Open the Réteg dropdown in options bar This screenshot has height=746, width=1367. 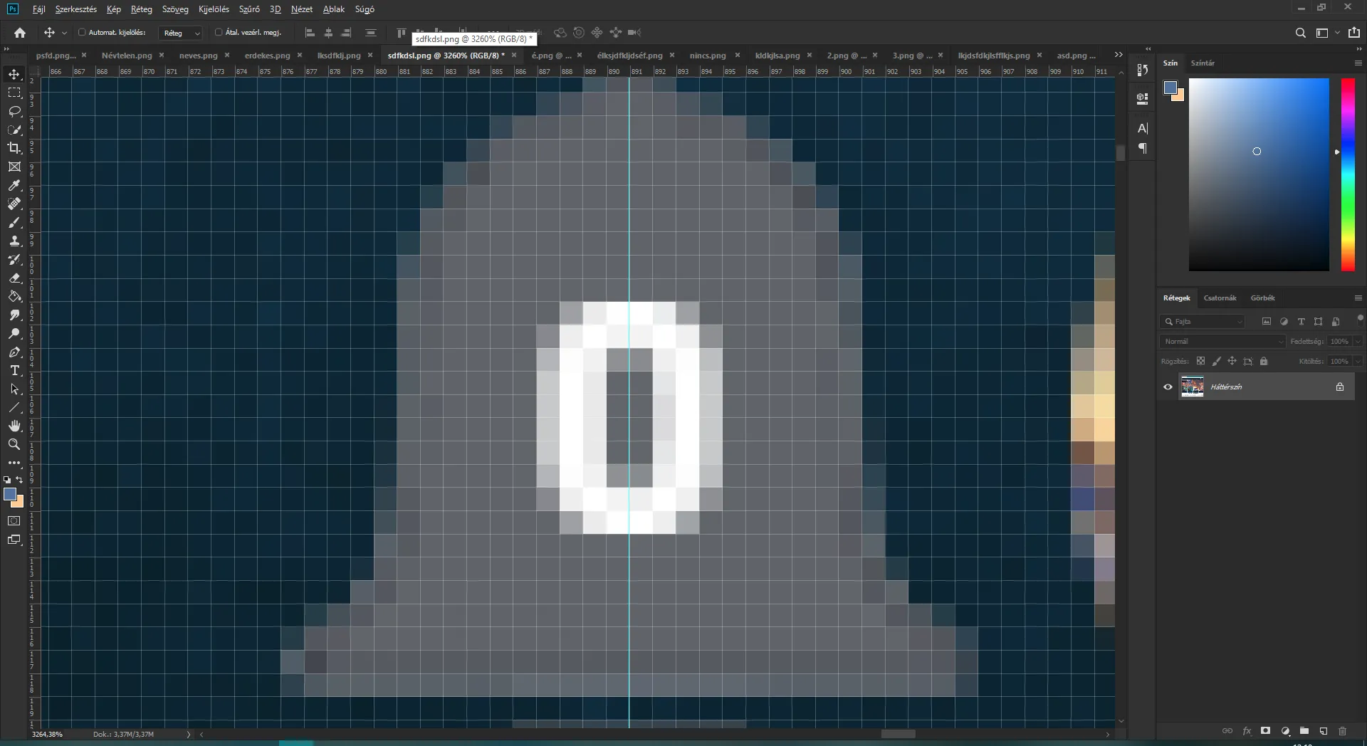(x=182, y=33)
